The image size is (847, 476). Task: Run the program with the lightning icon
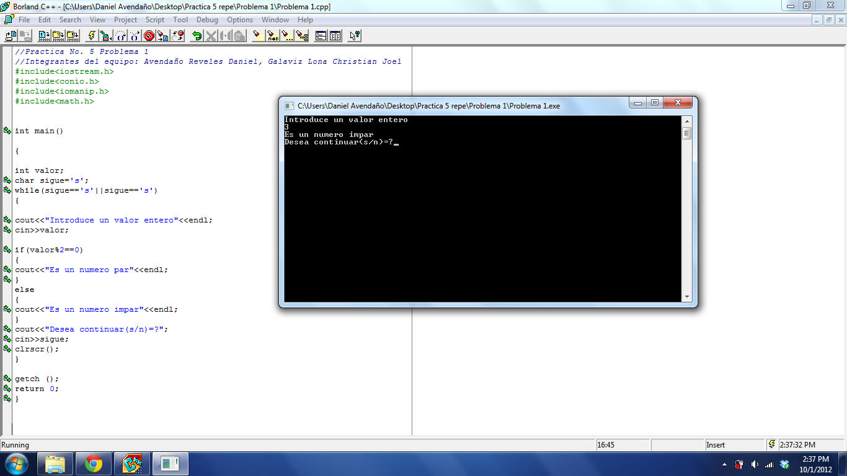point(92,36)
